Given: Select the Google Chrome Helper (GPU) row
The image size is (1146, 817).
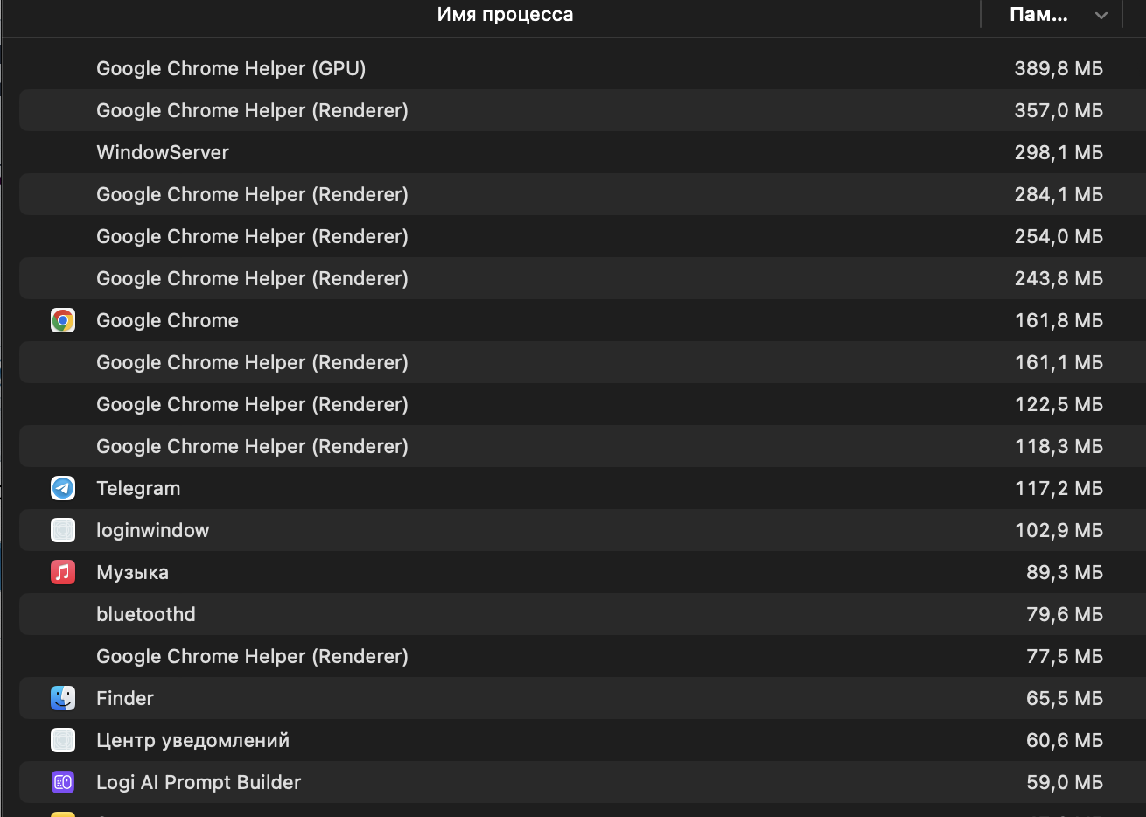Looking at the screenshot, I should (x=583, y=68).
